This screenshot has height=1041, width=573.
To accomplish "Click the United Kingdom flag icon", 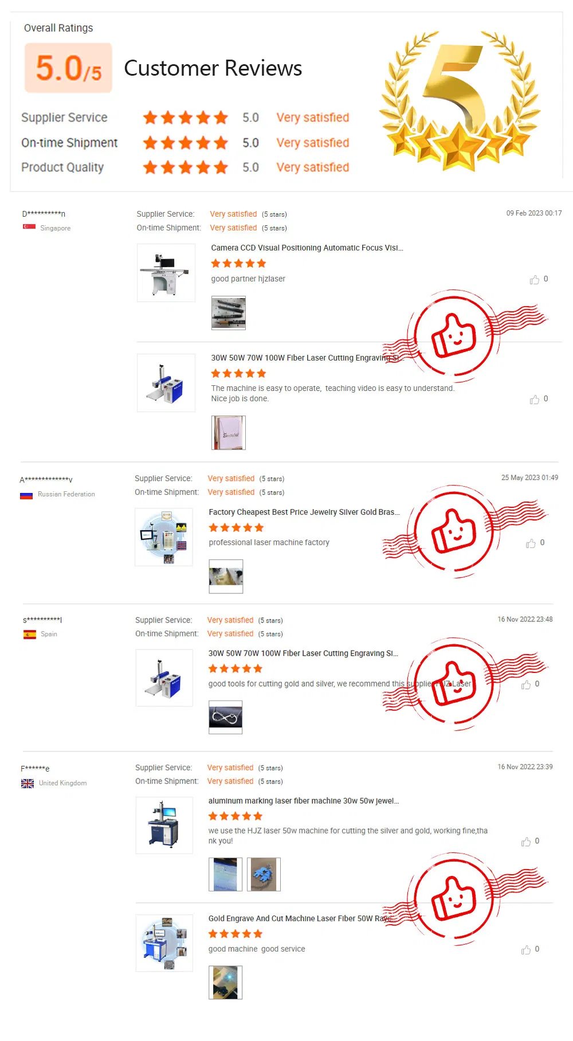I will pyautogui.click(x=28, y=783).
